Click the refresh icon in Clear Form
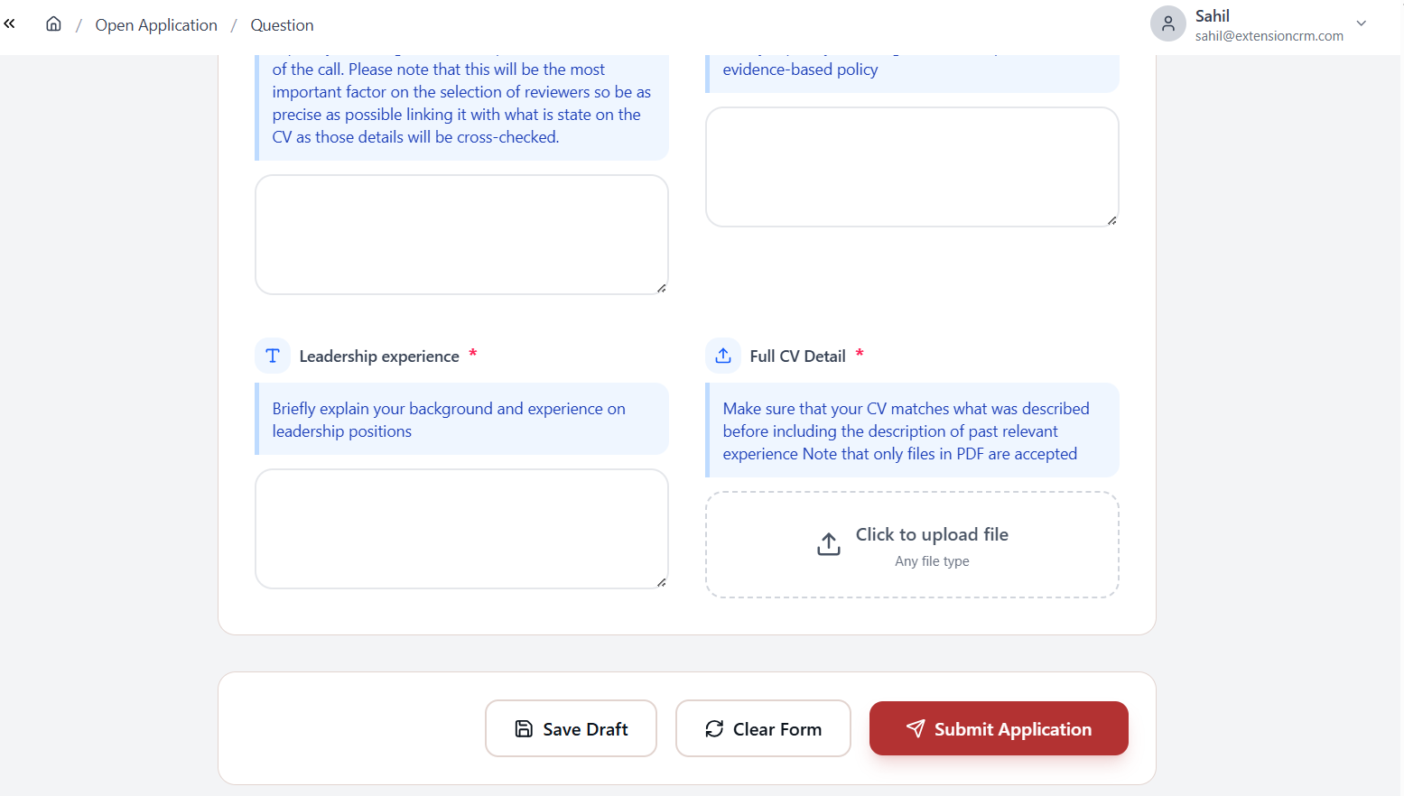 tap(714, 728)
